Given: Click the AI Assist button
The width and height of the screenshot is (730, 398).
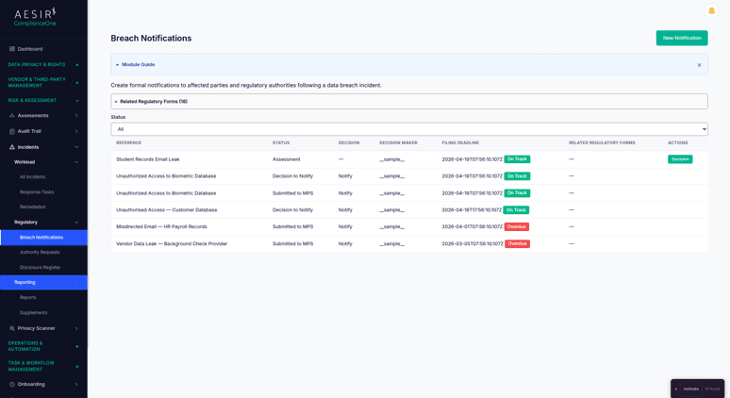Looking at the screenshot, I should tap(712, 389).
